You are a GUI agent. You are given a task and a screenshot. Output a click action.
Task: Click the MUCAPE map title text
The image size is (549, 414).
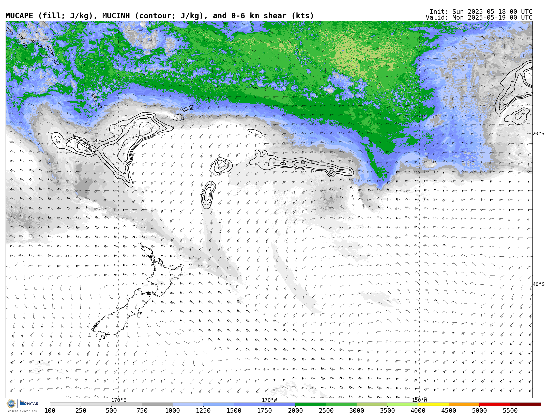pos(160,16)
